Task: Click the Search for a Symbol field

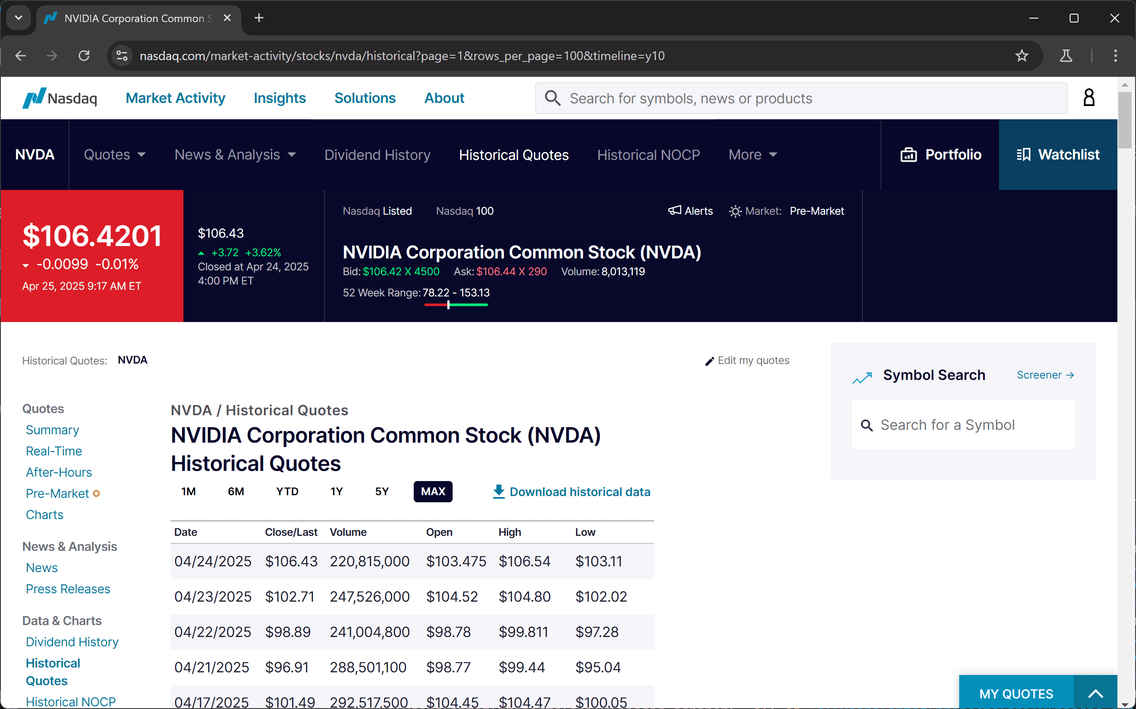Action: click(x=962, y=425)
